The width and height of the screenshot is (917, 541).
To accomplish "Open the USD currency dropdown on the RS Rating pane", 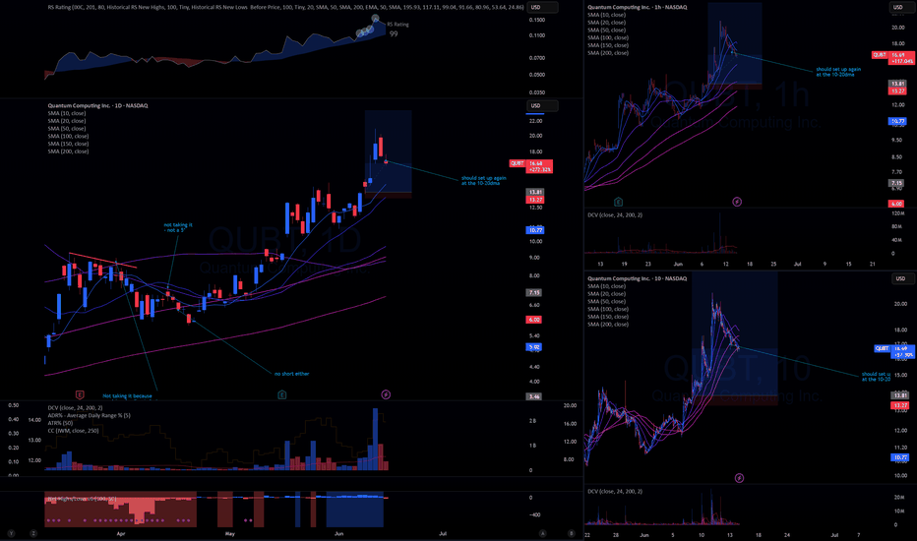I will (x=542, y=8).
